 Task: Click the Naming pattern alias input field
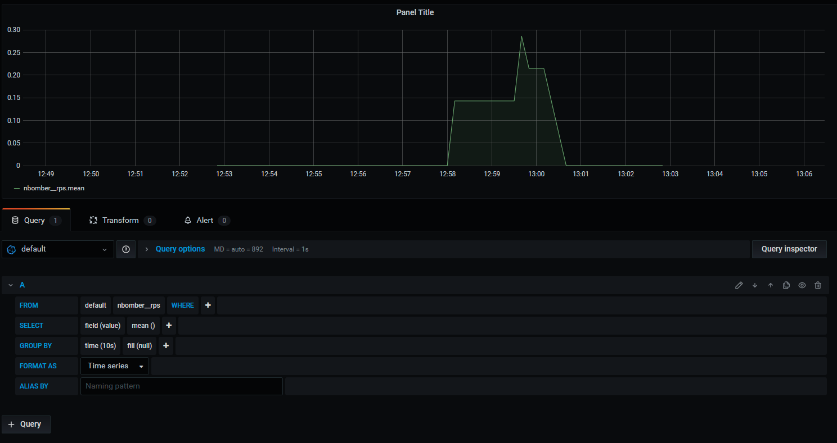click(181, 386)
